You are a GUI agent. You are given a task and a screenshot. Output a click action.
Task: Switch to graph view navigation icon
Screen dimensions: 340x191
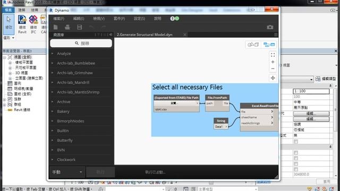tap(269, 45)
